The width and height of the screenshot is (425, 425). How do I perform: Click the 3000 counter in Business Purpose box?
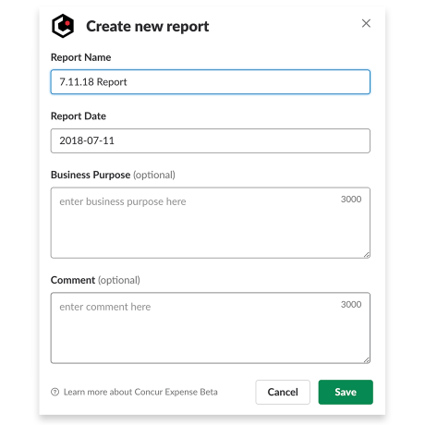[x=351, y=200]
